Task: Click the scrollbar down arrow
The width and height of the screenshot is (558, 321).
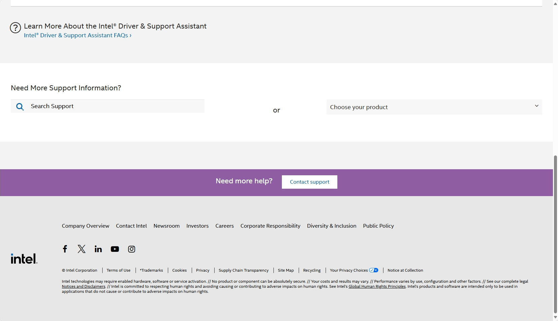Action: pos(555,318)
